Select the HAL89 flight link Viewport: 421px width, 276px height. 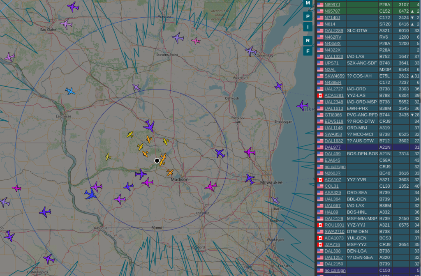pyautogui.click(x=331, y=212)
